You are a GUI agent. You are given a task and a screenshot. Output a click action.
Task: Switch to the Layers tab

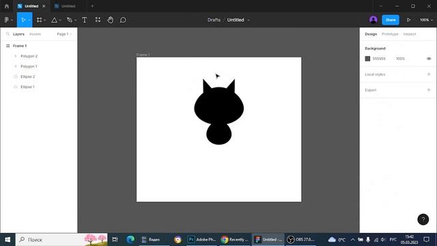18,34
